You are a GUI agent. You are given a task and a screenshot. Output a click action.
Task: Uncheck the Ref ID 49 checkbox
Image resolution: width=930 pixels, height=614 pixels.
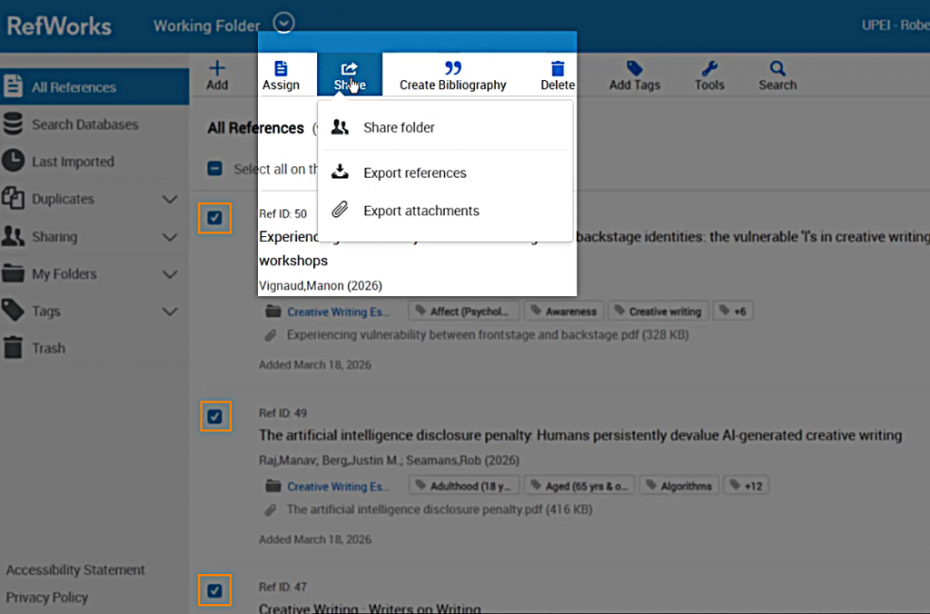click(215, 416)
